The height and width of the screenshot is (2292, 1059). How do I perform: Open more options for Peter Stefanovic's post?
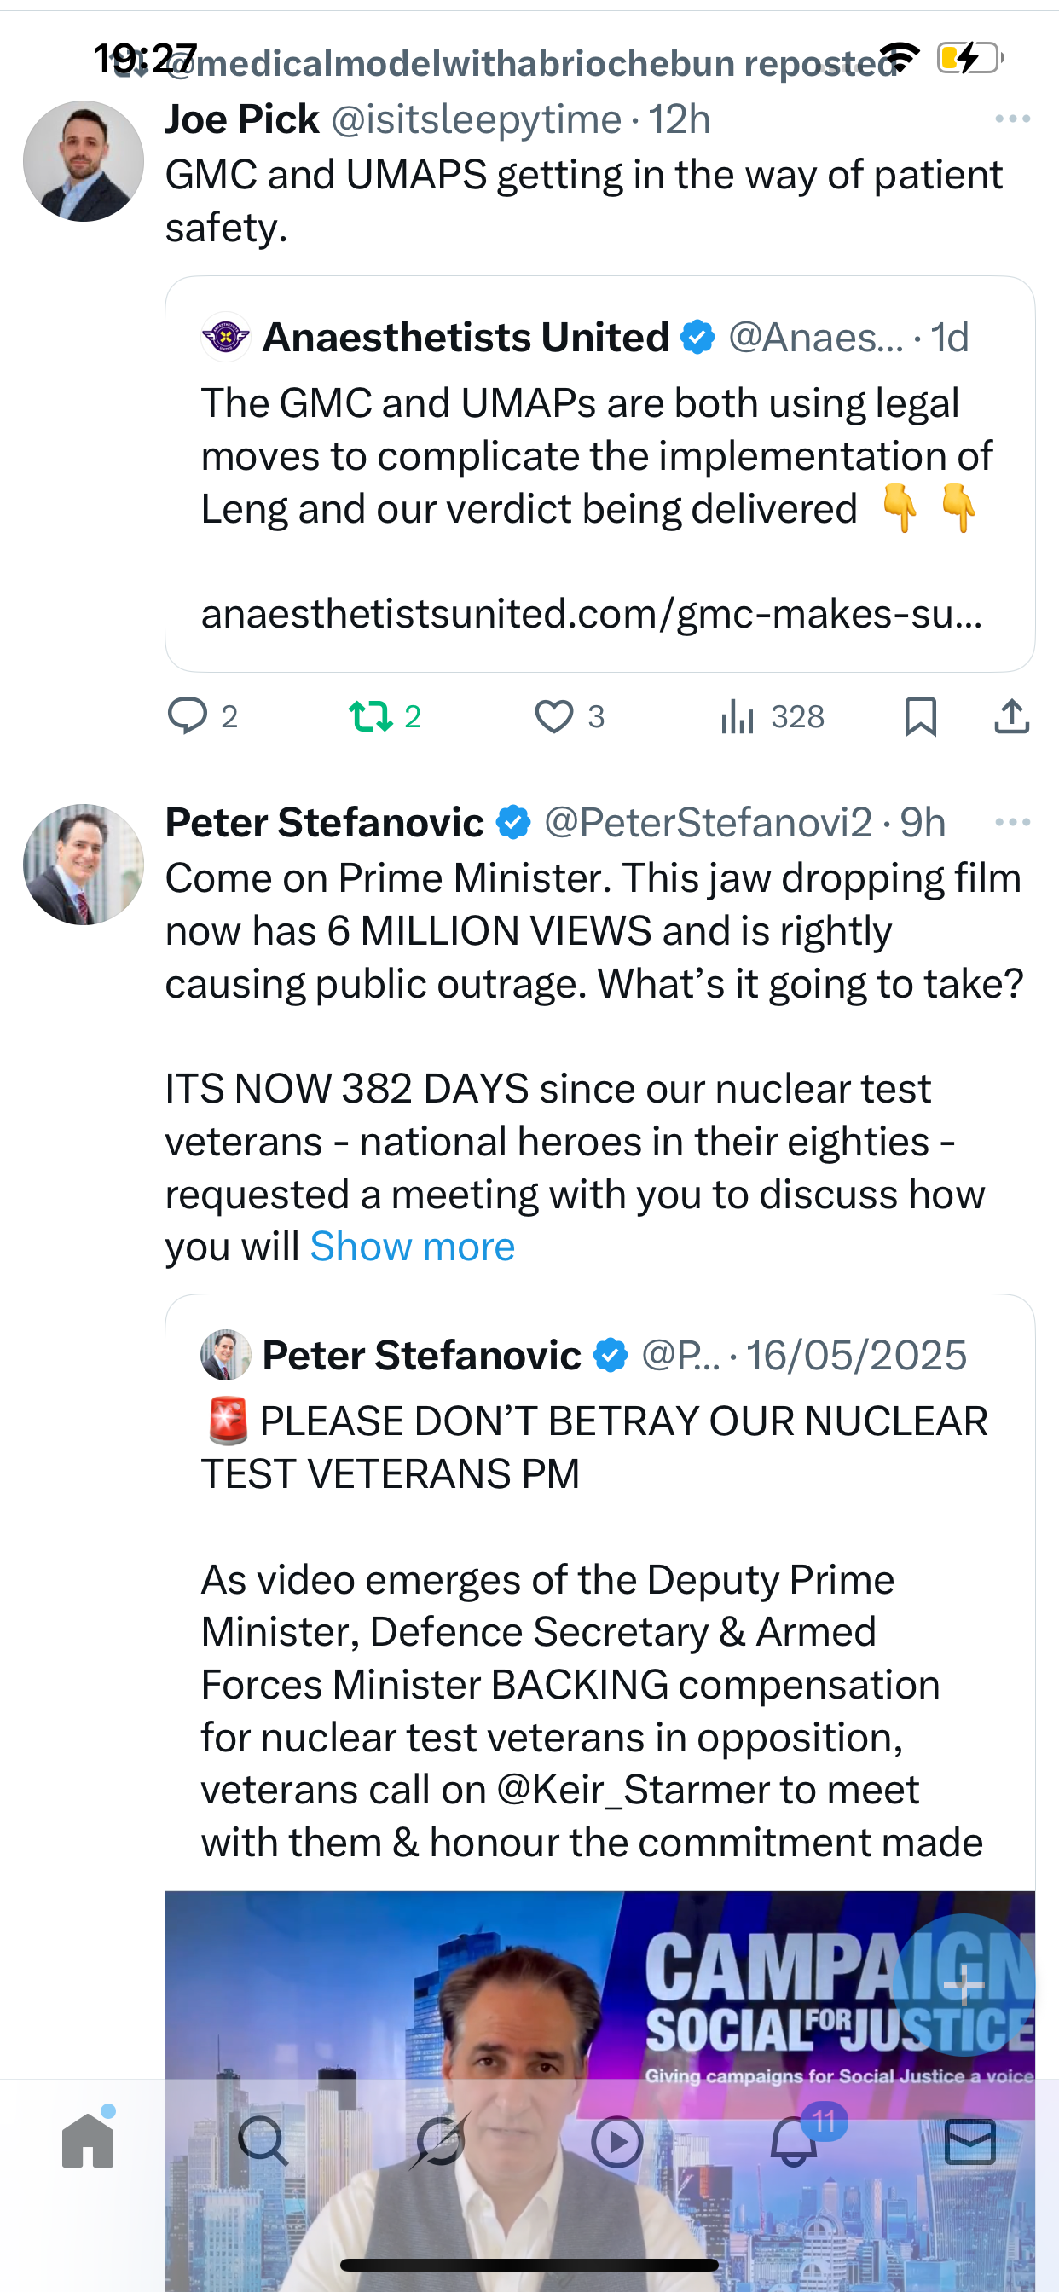click(x=1012, y=822)
